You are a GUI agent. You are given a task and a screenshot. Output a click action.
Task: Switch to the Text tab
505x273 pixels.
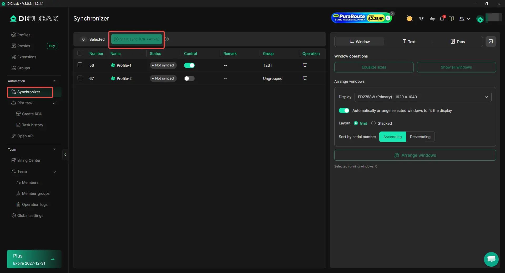tap(409, 41)
